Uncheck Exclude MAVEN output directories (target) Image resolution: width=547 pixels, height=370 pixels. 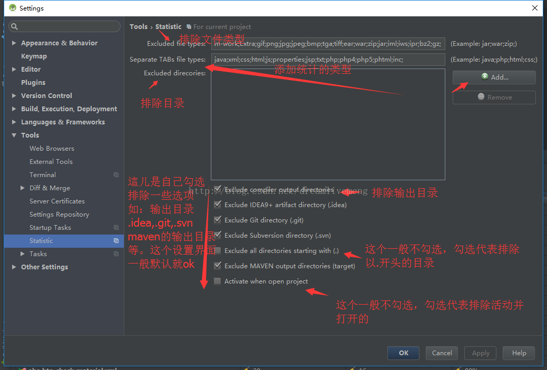(x=217, y=266)
